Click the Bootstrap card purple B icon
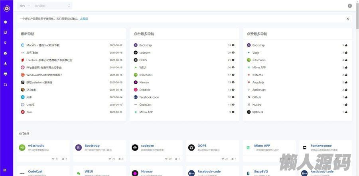The height and width of the screenshot is (176, 359). [x=79, y=147]
